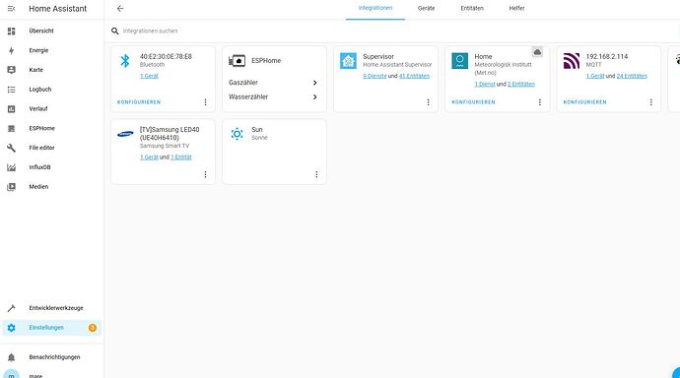This screenshot has height=378, width=680.
Task: Click Konfigurieren on Bluetooth card
Action: pos(139,102)
